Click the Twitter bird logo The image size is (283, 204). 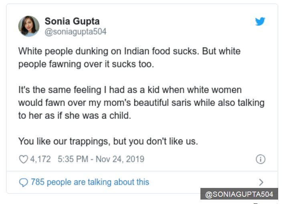pos(260,22)
